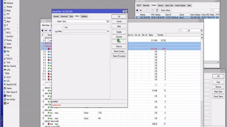Click Reset All Counters in Firewall Rule
227x127 pixels.
(119, 56)
